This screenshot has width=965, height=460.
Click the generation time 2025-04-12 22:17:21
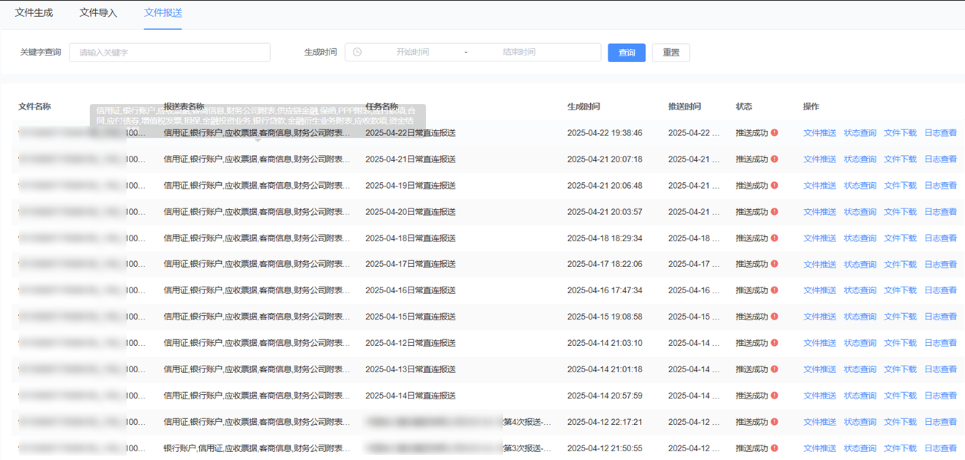[605, 422]
